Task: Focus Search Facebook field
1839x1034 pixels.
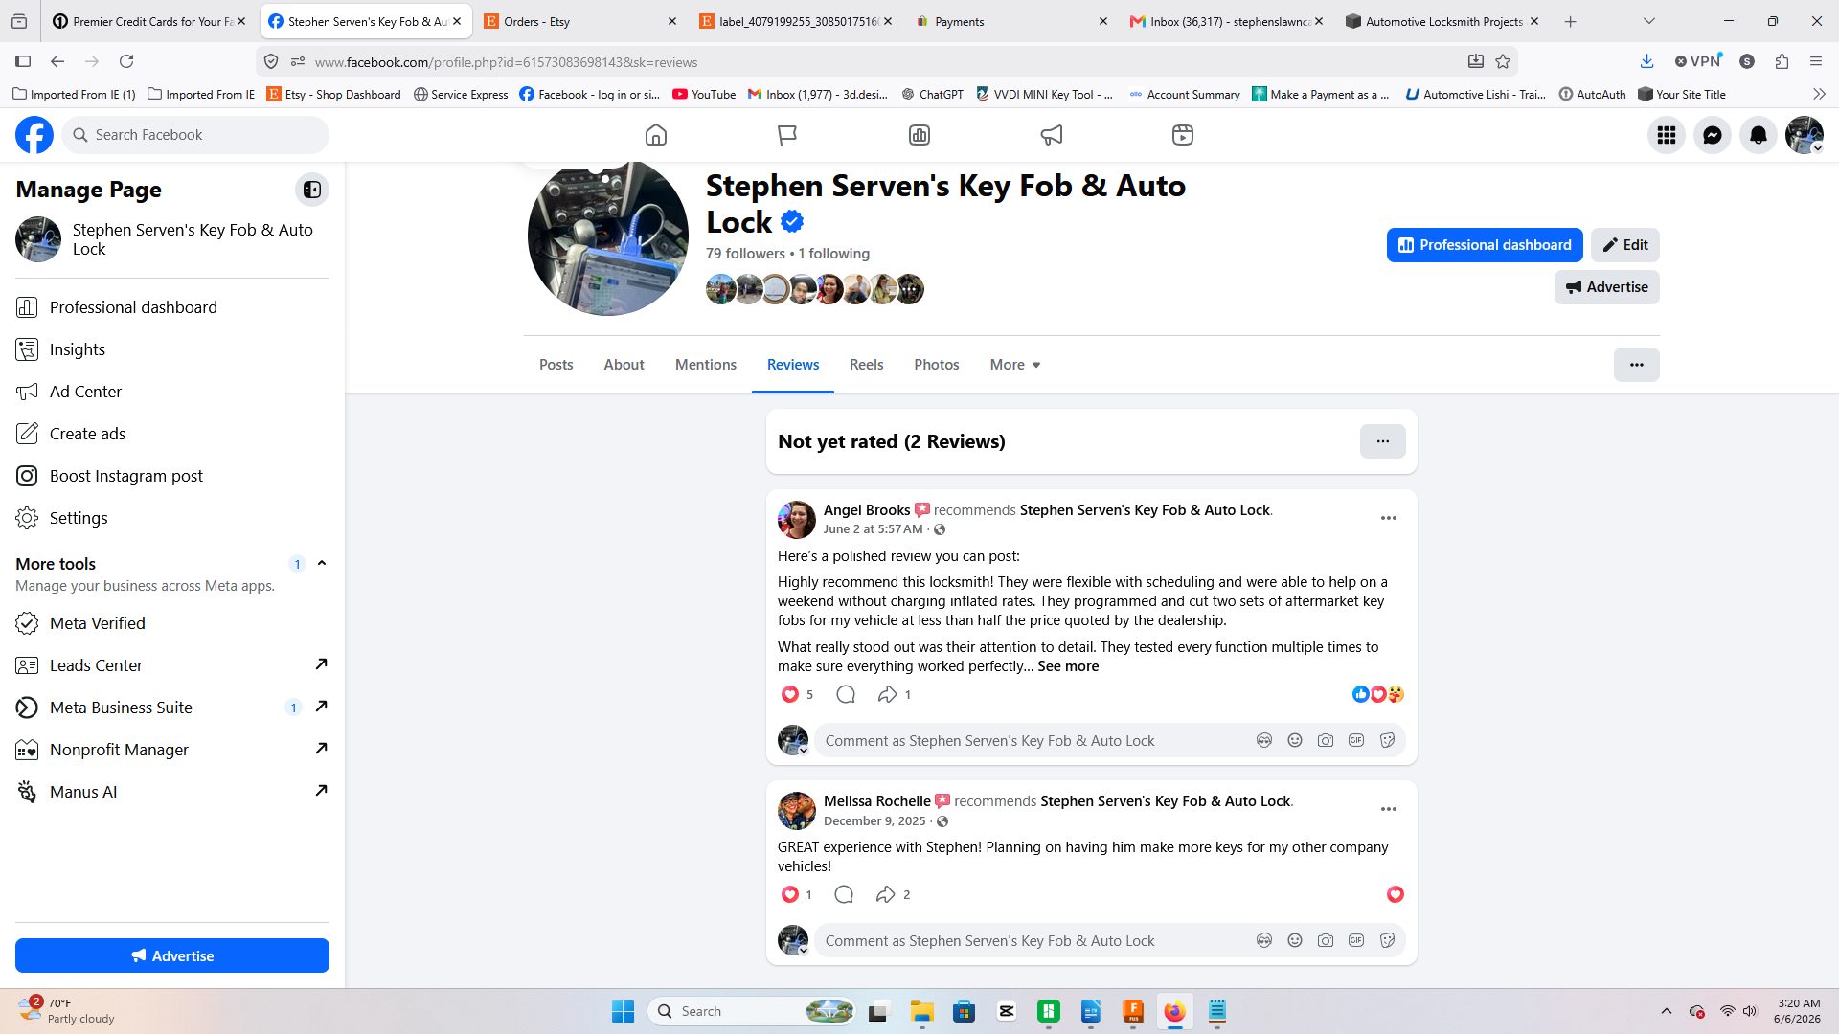Action: pos(195,135)
